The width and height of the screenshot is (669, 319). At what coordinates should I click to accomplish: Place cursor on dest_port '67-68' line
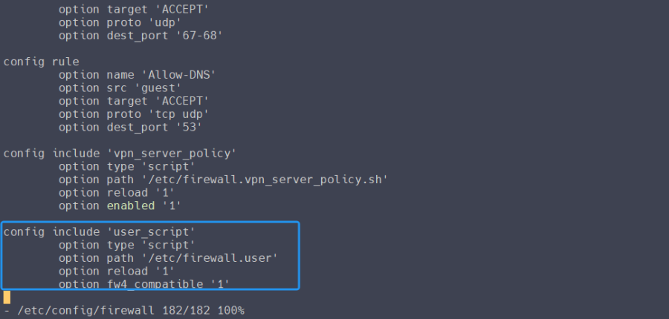coord(138,36)
